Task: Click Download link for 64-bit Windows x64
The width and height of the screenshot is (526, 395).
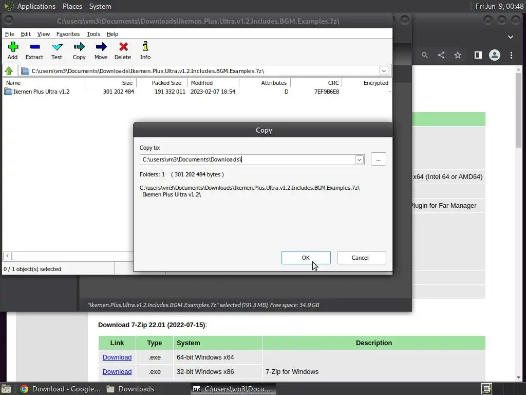Action: click(117, 357)
